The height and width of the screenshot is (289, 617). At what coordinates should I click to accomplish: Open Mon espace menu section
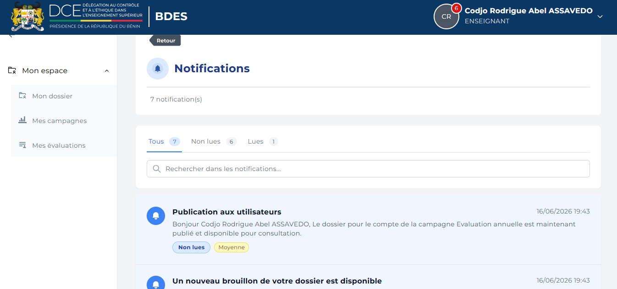[59, 71]
